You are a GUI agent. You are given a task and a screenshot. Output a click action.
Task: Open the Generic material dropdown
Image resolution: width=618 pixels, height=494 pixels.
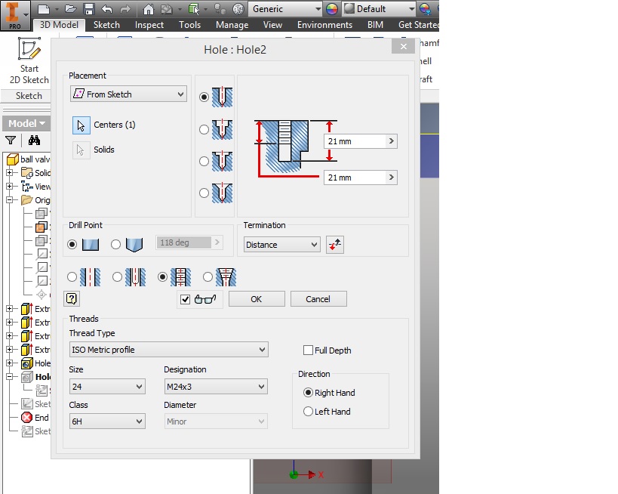[x=285, y=8]
